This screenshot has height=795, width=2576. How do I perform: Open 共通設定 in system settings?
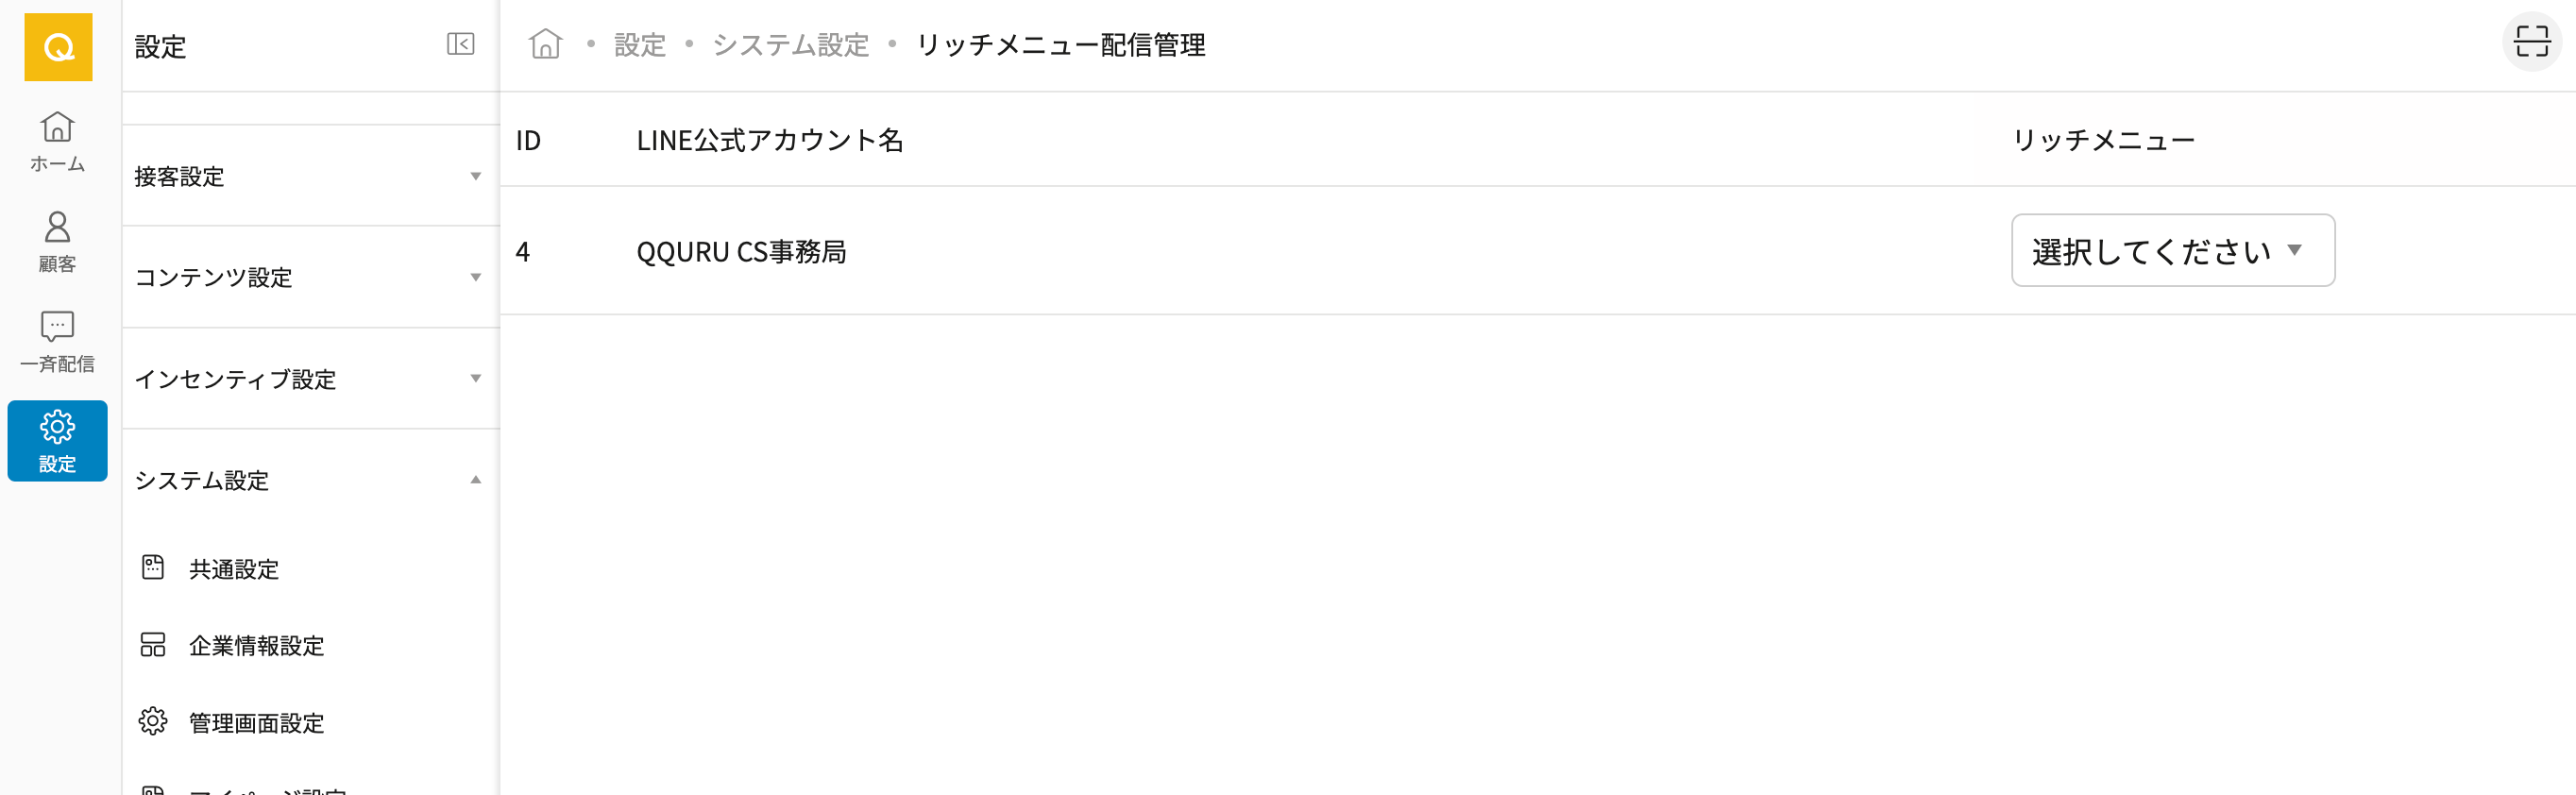pyautogui.click(x=234, y=569)
